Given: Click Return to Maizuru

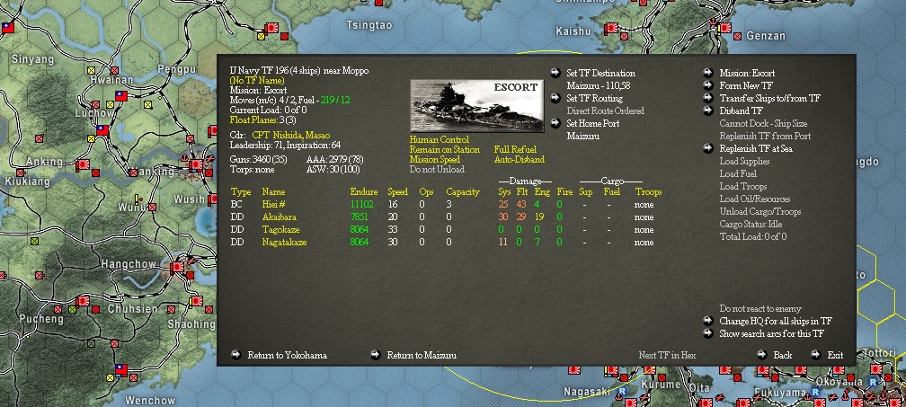Looking at the screenshot, I should (422, 355).
